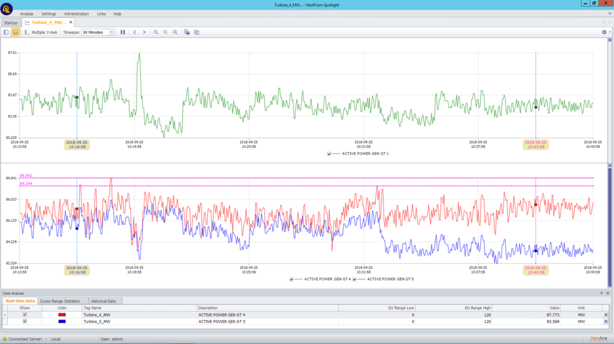Switch to the Startup tab
Image resolution: width=614 pixels, height=344 pixels.
[11, 23]
